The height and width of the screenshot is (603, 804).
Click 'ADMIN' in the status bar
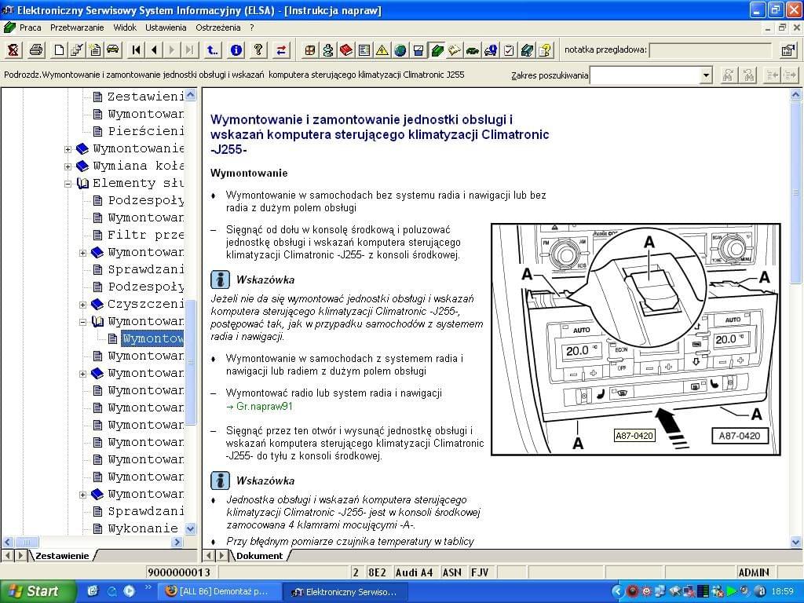click(x=753, y=572)
